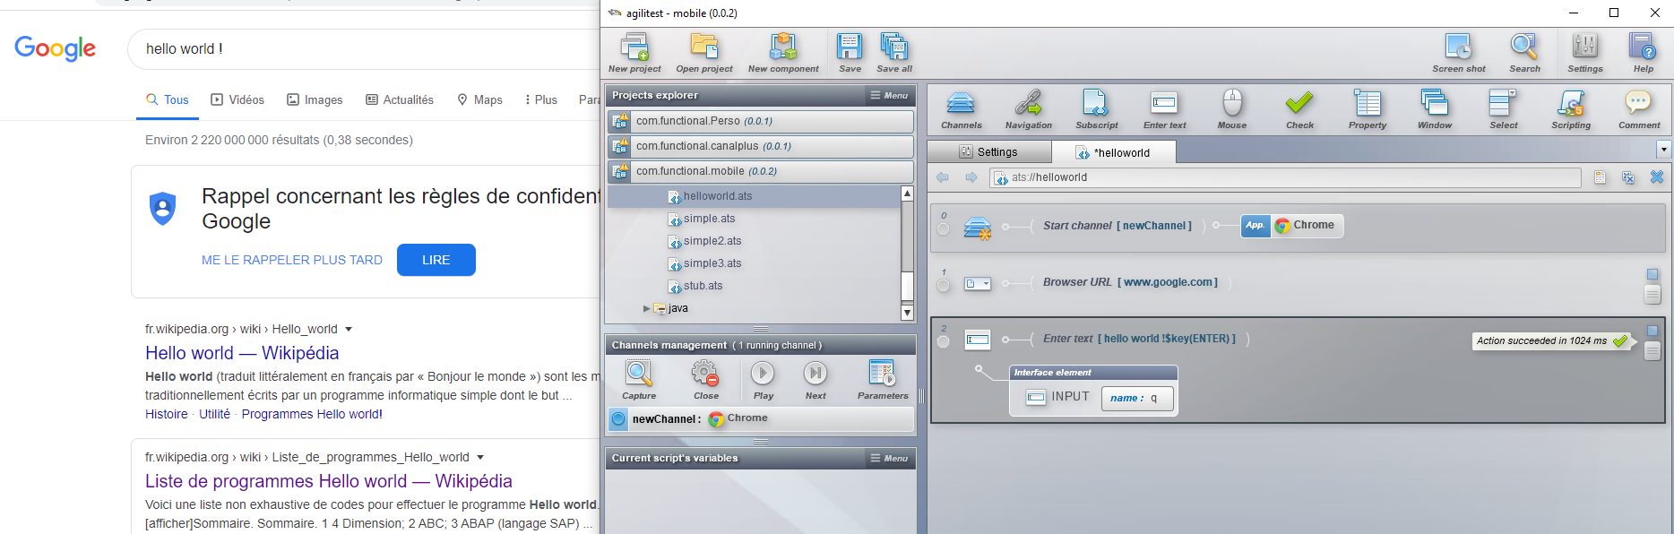Image resolution: width=1674 pixels, height=534 pixels.
Task: Click the LIRE button
Action: (x=436, y=260)
